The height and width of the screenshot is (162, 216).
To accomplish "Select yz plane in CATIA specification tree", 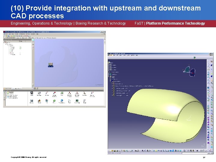I will point(113,67).
